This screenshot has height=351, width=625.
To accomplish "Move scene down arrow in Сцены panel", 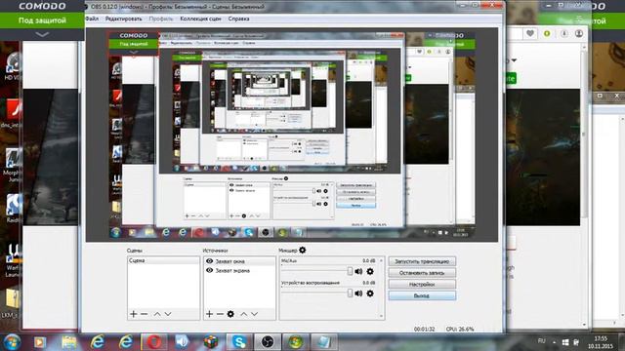I will click(x=168, y=314).
